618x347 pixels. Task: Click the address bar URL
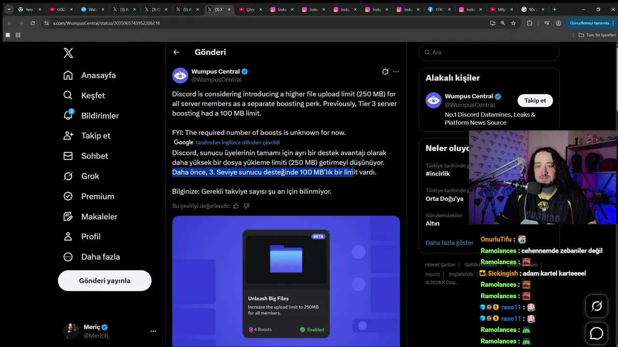[x=106, y=23]
